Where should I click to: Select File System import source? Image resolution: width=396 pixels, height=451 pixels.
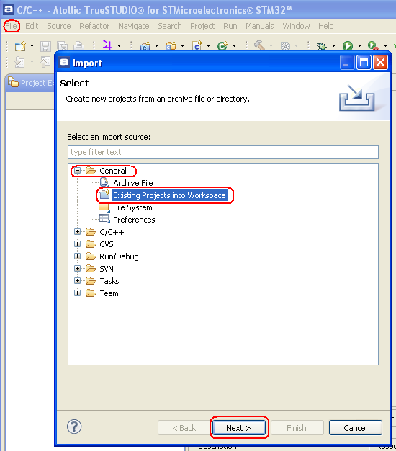pyautogui.click(x=132, y=207)
